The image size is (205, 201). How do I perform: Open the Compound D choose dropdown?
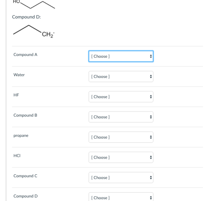[x=121, y=197]
